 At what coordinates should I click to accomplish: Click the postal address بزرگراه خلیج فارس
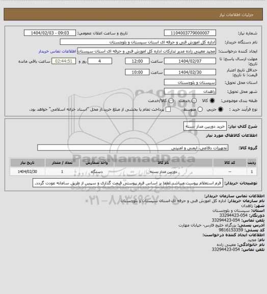pos(207,225)
